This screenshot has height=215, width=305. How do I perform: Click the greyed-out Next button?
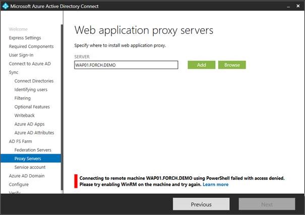[267, 204]
